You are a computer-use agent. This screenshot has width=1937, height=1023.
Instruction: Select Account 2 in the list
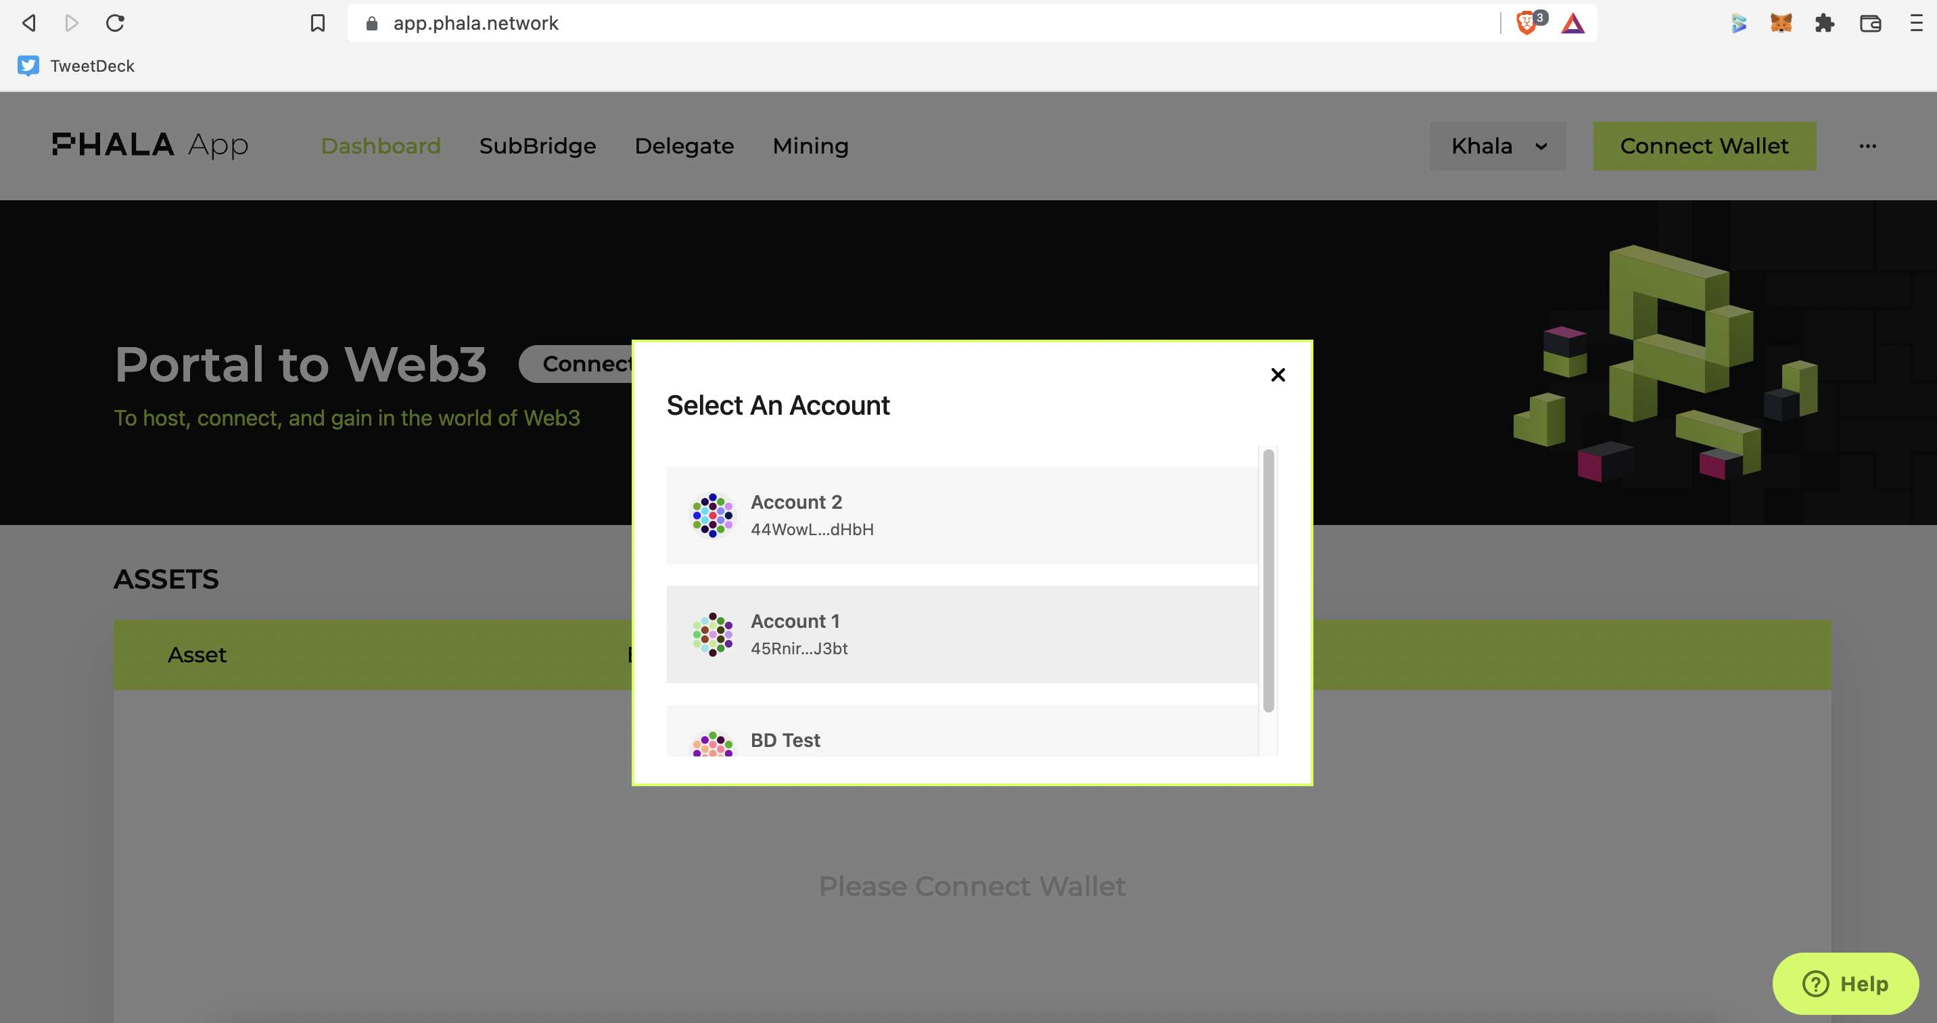coord(962,516)
